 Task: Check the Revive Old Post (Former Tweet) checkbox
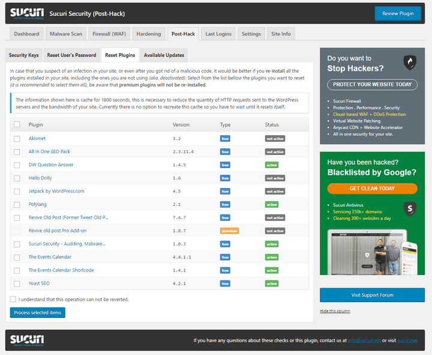(17, 218)
